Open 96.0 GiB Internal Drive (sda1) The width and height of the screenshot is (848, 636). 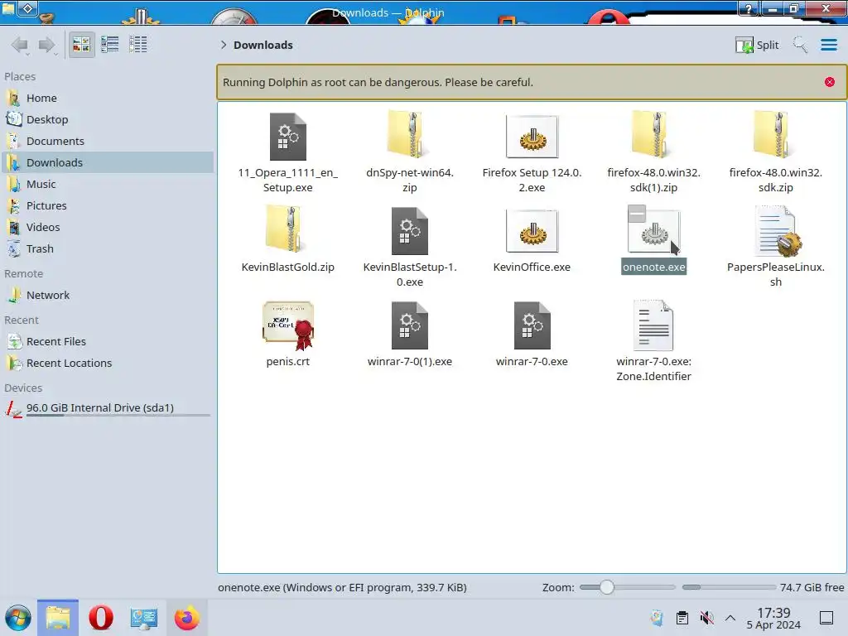click(x=108, y=408)
